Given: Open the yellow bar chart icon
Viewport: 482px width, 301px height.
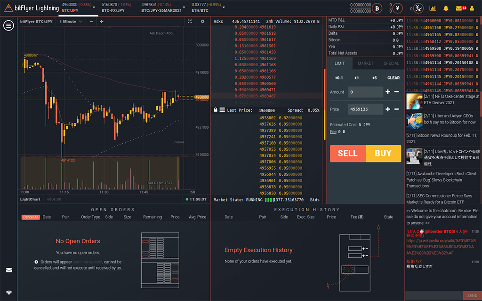Looking at the screenshot, I should (x=433, y=8).
